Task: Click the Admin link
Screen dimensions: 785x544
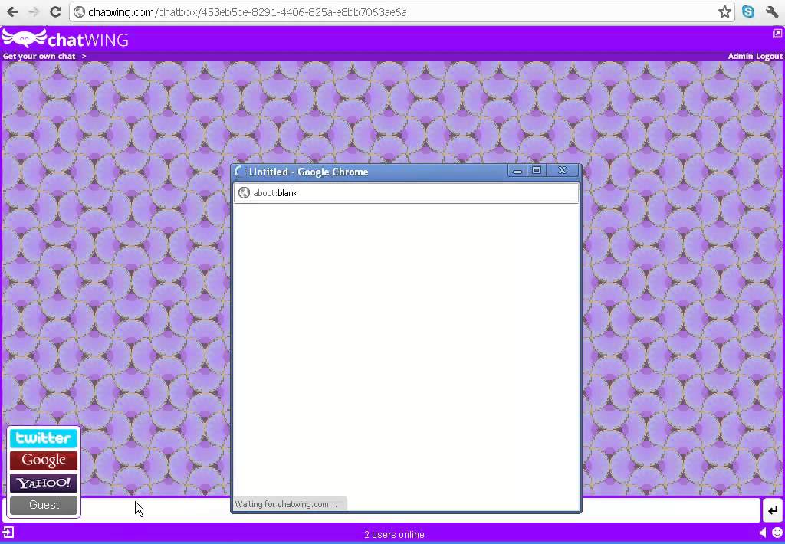Action: [x=741, y=56]
